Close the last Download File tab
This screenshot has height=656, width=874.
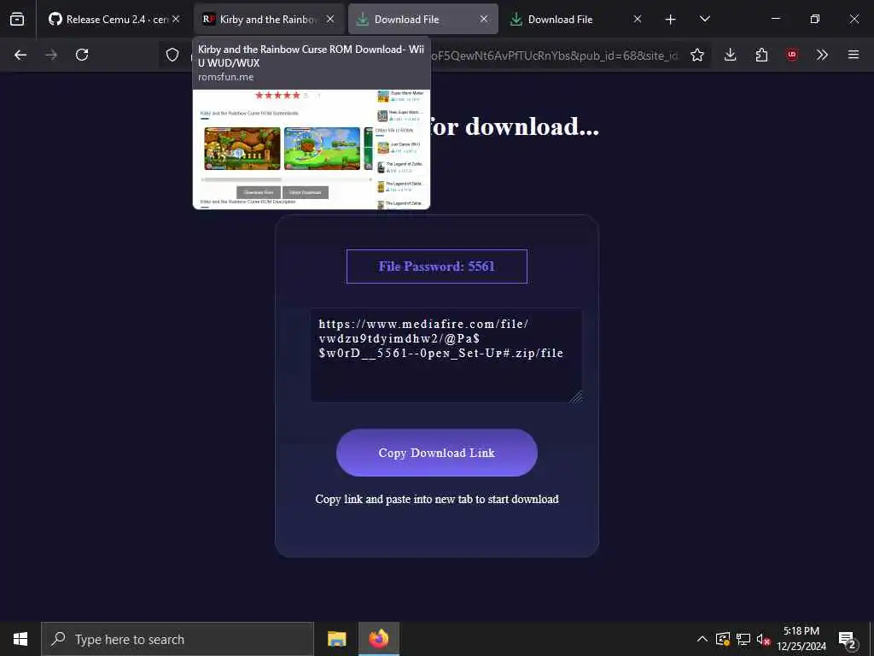point(638,19)
